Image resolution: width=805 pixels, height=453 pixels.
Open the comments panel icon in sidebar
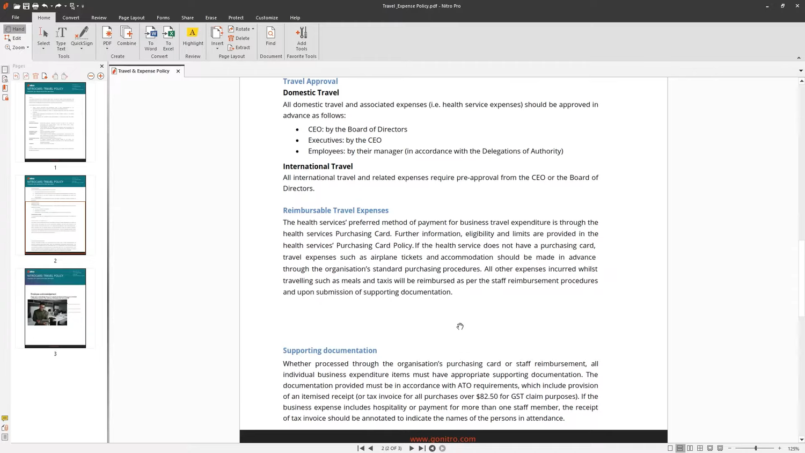[x=5, y=418]
